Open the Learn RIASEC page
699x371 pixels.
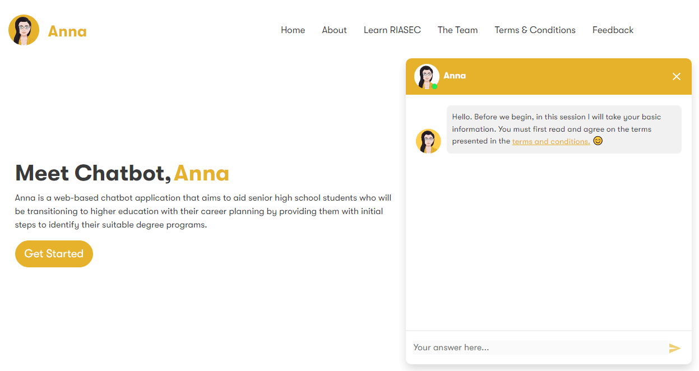(x=392, y=30)
